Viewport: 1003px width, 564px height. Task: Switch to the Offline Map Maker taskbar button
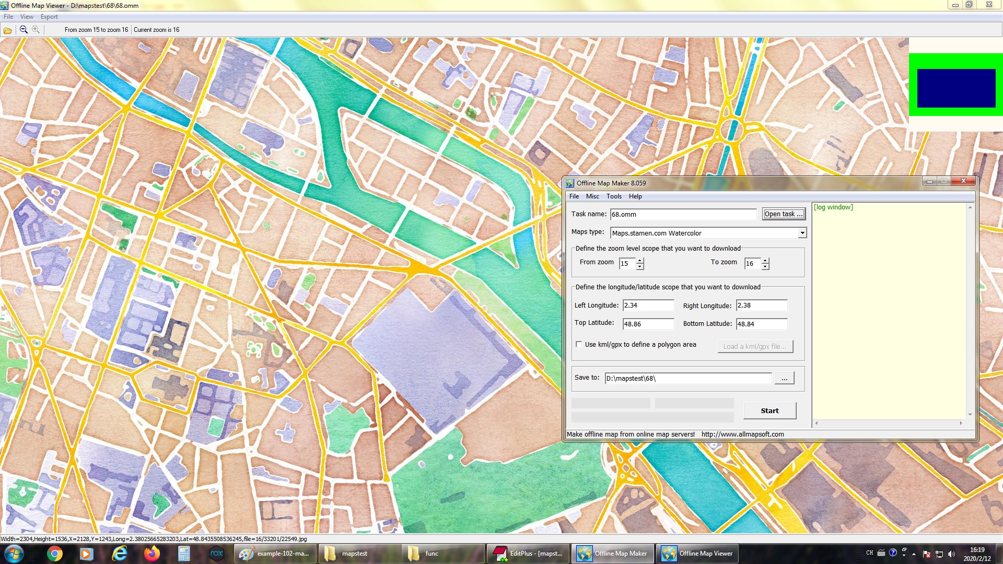[x=613, y=554]
